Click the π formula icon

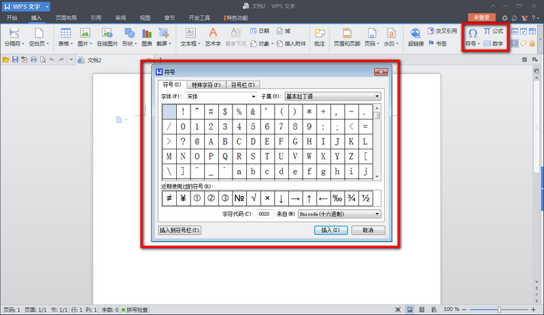[x=488, y=31]
